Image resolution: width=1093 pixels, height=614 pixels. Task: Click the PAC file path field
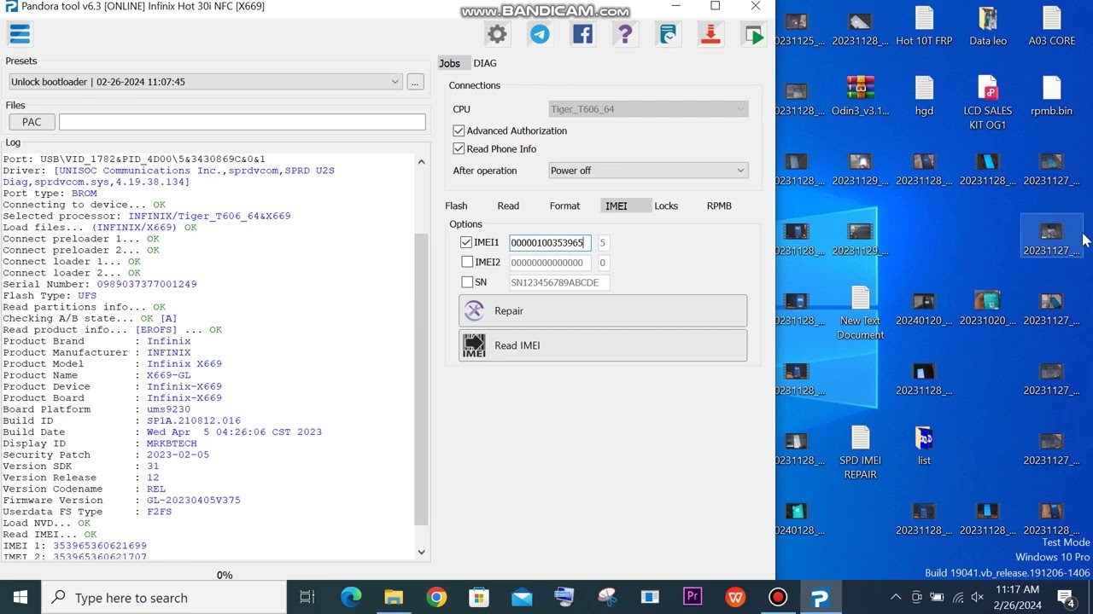tap(243, 122)
